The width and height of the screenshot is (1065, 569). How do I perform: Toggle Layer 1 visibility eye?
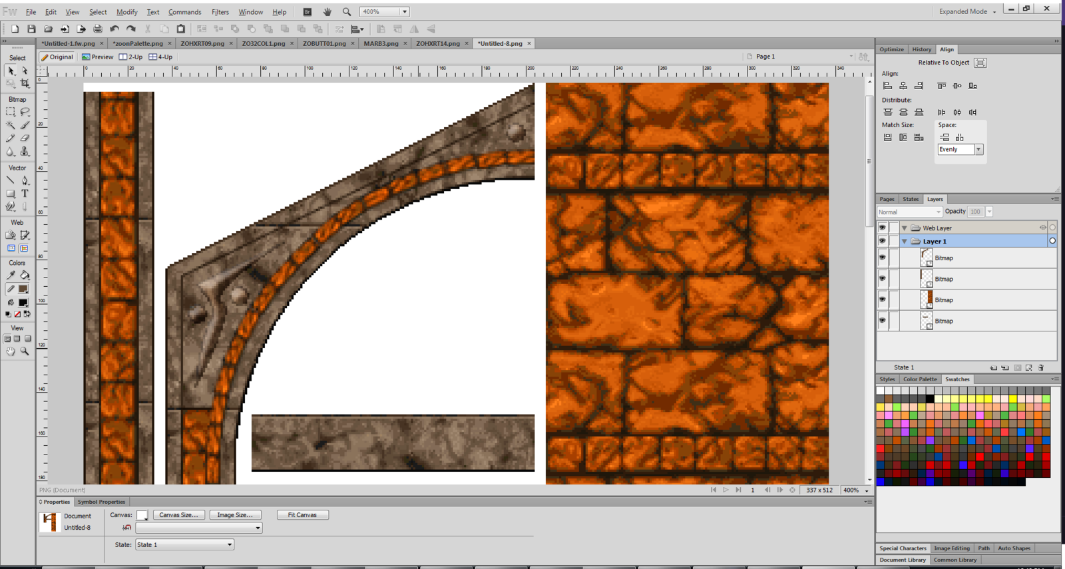tap(882, 241)
